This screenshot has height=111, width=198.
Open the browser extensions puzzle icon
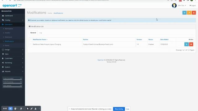[184, 0]
